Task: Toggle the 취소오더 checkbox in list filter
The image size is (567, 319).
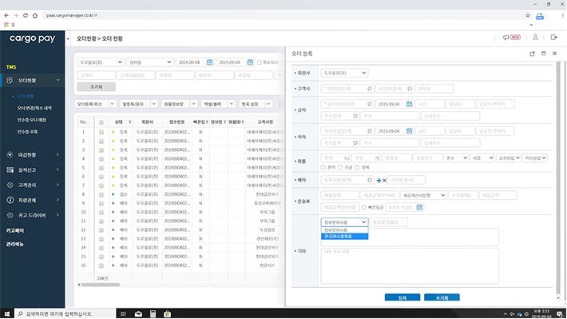Action: click(x=260, y=62)
